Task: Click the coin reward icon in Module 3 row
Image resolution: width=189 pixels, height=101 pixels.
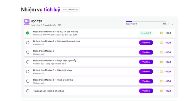Action: coord(162,52)
